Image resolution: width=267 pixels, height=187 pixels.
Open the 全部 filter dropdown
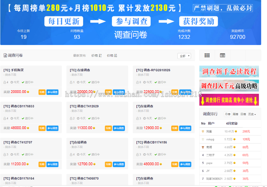[x=184, y=56]
